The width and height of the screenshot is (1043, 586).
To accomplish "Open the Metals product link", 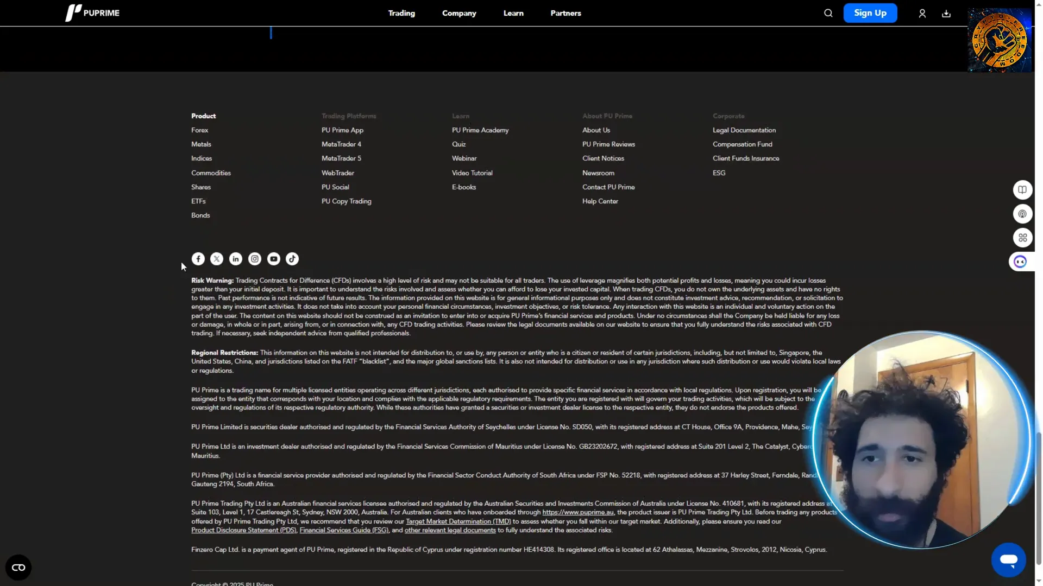I will (x=201, y=144).
